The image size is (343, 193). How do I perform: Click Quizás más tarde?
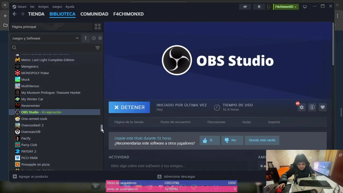coord(262,140)
